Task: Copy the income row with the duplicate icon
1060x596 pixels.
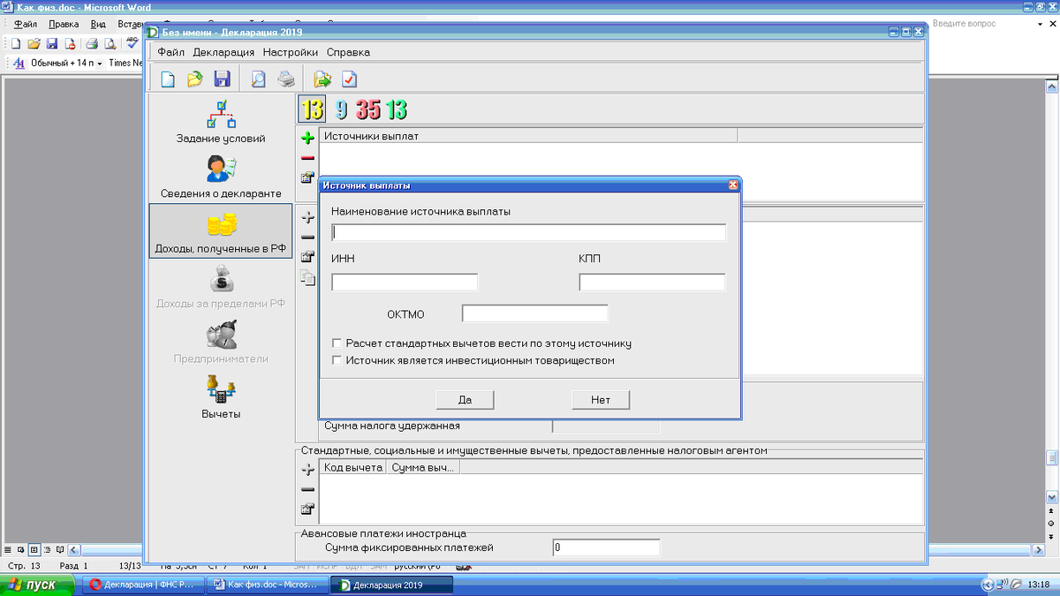Action: point(307,278)
